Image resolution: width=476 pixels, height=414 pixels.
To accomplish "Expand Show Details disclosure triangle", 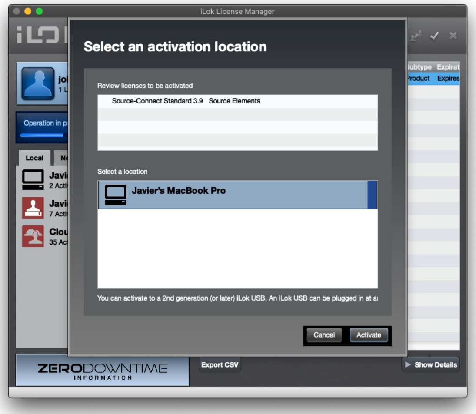I will pyautogui.click(x=408, y=365).
